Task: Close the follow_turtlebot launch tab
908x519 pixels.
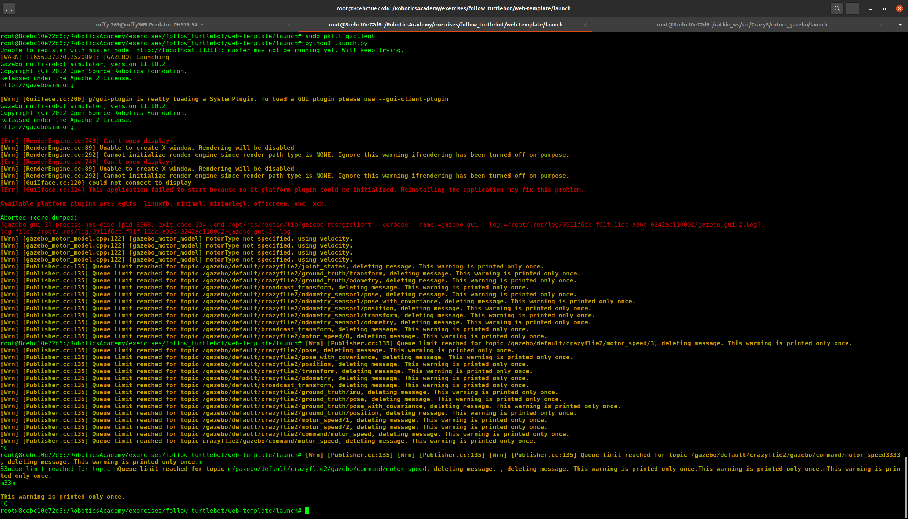Action: tap(585, 25)
